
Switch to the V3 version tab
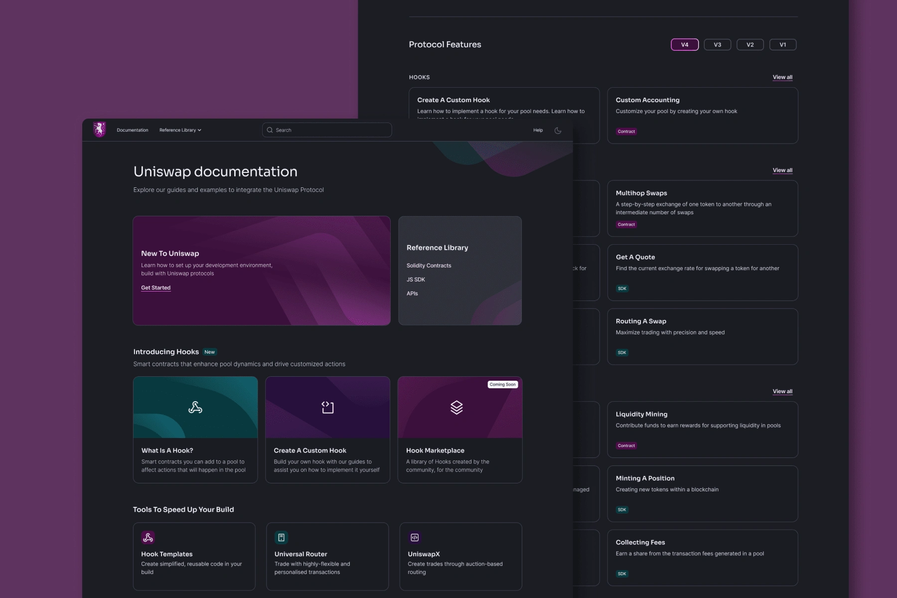pos(718,44)
